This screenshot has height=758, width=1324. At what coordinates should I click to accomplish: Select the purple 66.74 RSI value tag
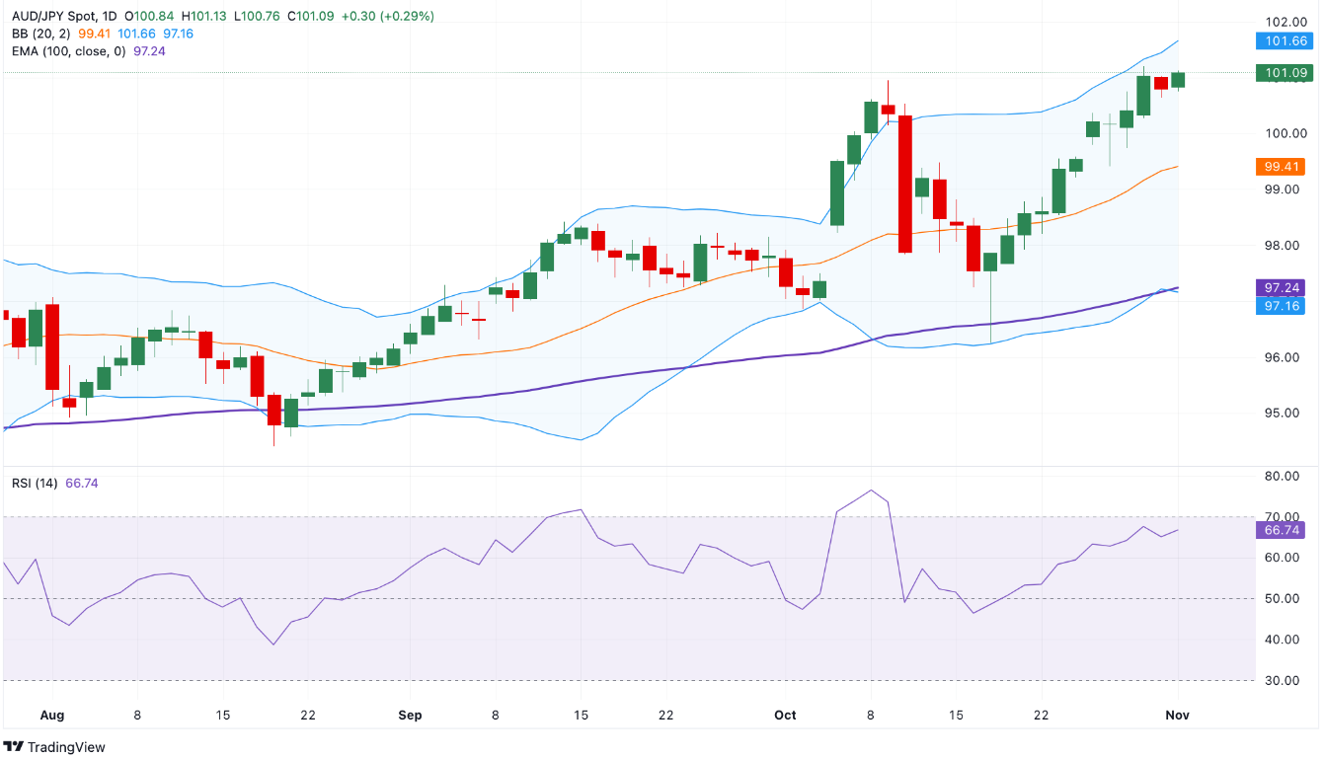1283,530
